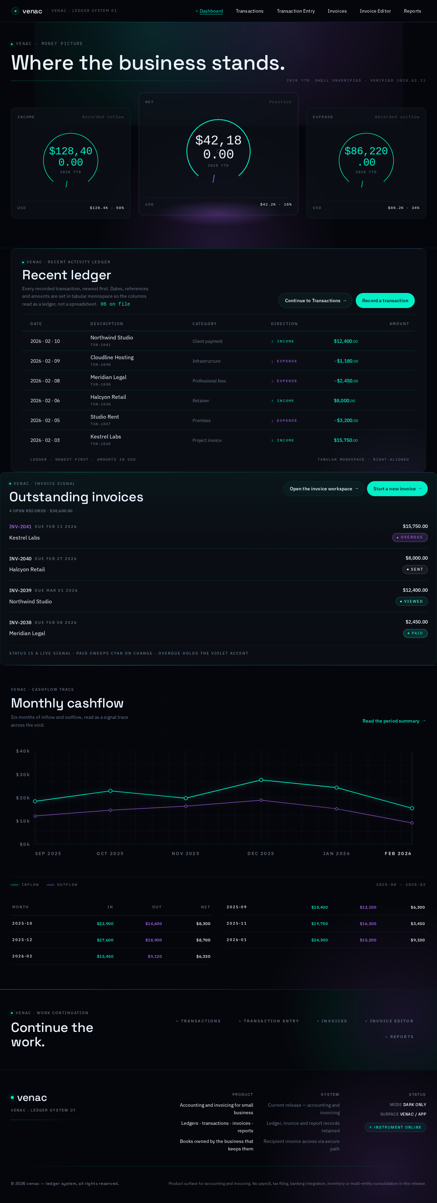The image size is (437, 1203).
Task: Click the TRANSACTIONS footer continuation link
Action: 198,1021
